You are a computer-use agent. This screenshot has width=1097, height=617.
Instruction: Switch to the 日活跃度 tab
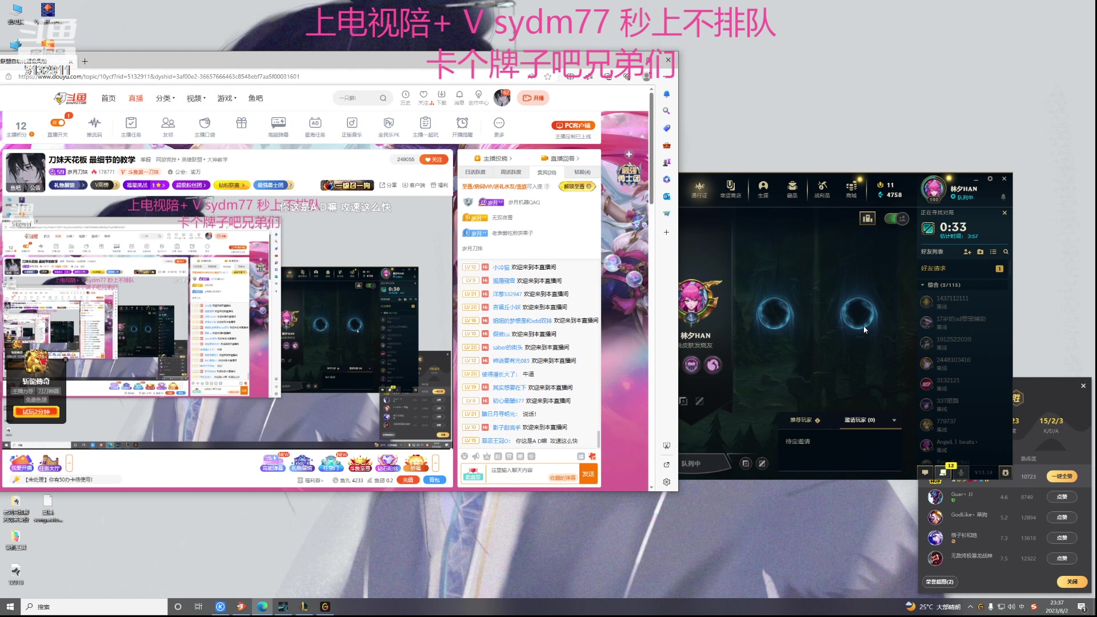tap(475, 172)
